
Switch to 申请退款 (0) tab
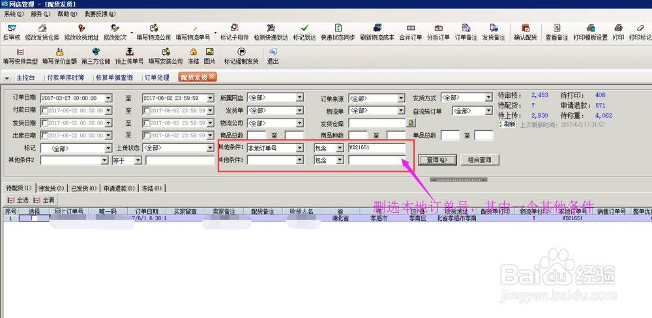click(x=119, y=188)
